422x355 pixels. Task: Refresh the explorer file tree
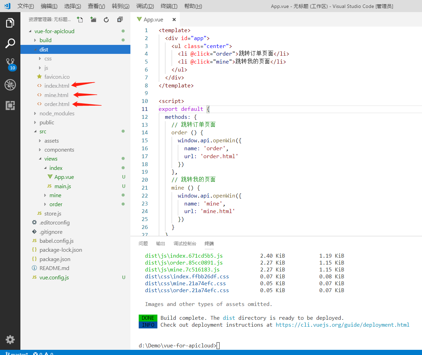point(107,20)
